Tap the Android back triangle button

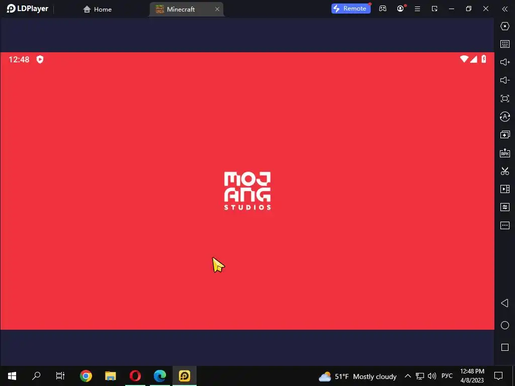coord(504,303)
